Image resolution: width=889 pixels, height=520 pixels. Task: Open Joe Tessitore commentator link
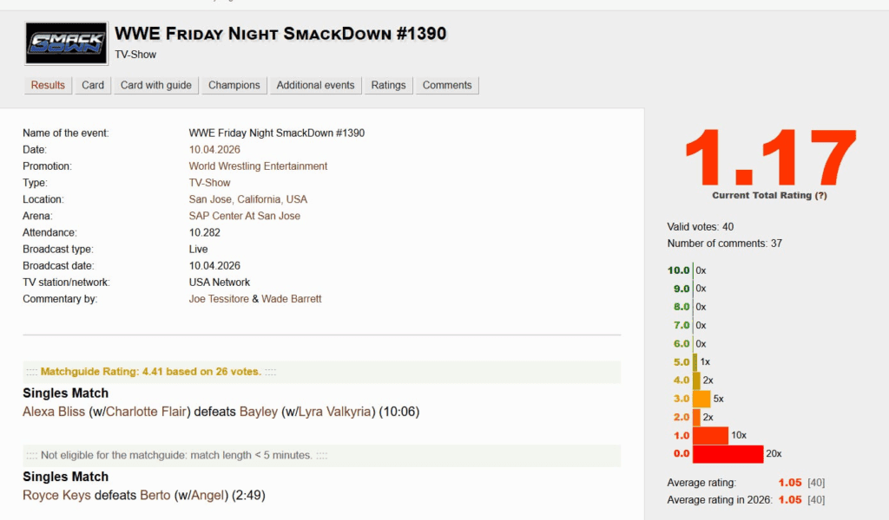pyautogui.click(x=219, y=299)
